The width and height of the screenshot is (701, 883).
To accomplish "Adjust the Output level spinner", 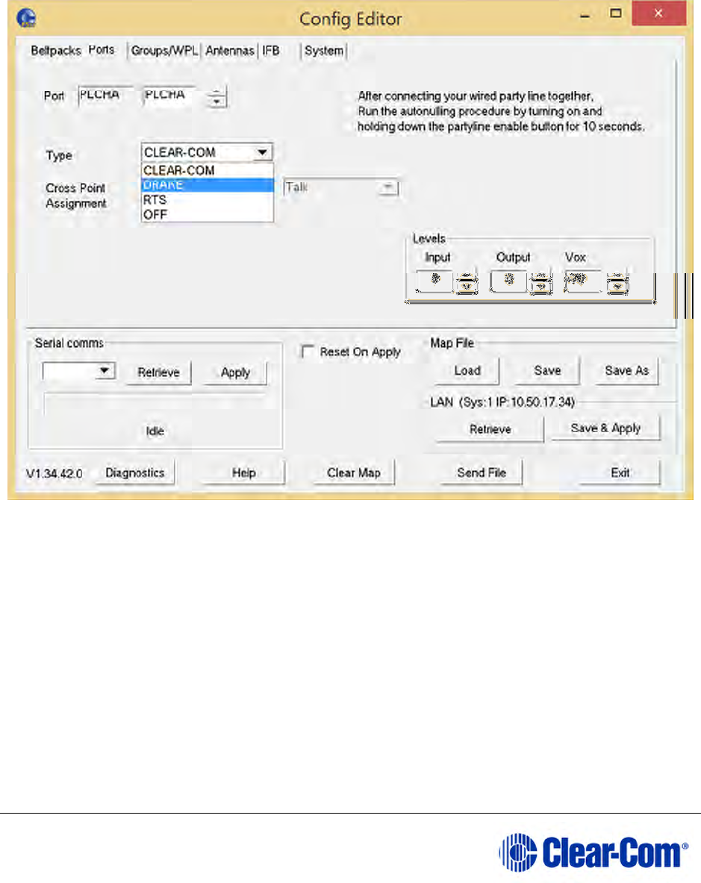I will [541, 281].
